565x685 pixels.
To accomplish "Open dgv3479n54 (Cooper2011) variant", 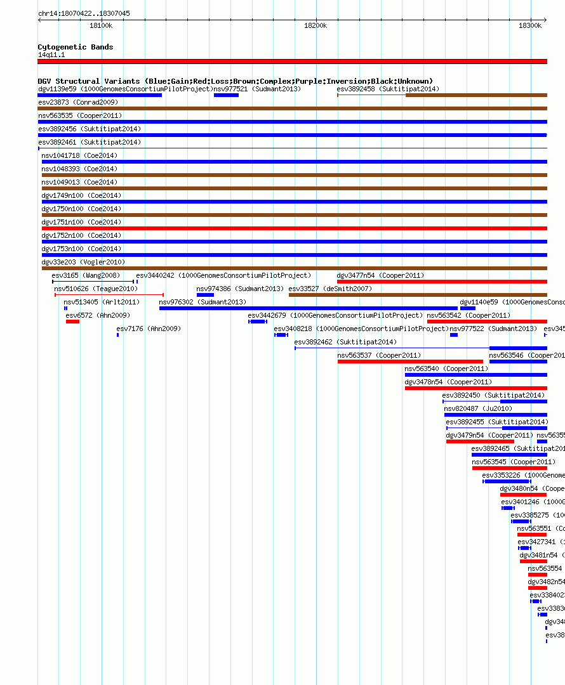I will [490, 436].
